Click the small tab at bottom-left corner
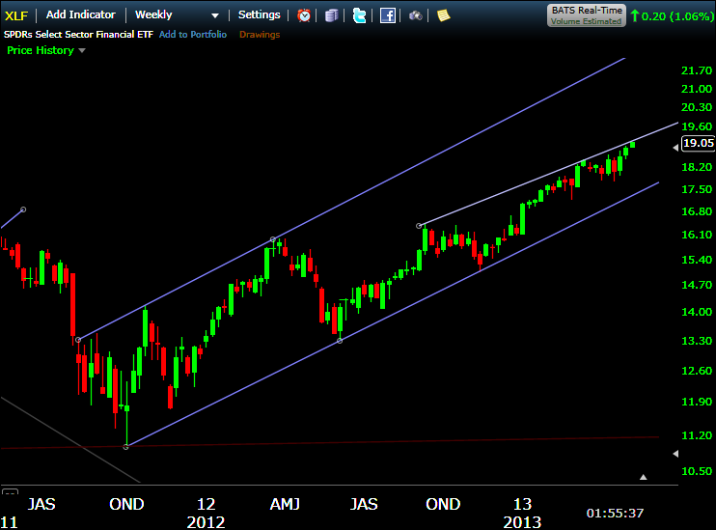 coord(10,491)
